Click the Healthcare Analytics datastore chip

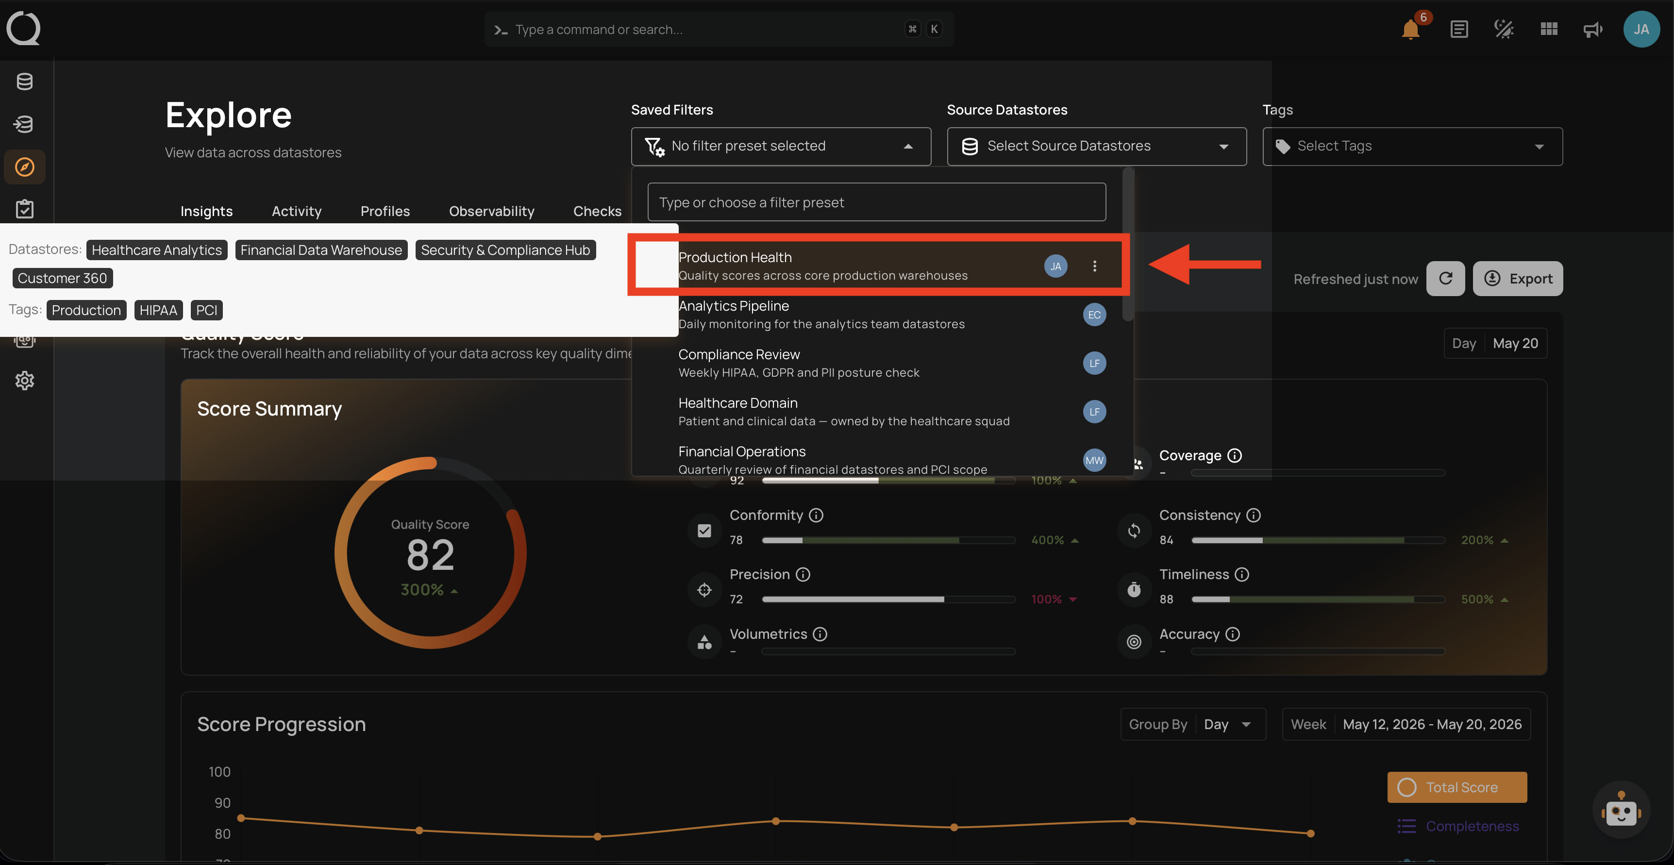(x=157, y=250)
